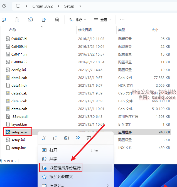Open the three-dot more options menu
This screenshot has width=177, height=187.
[x=122, y=20]
